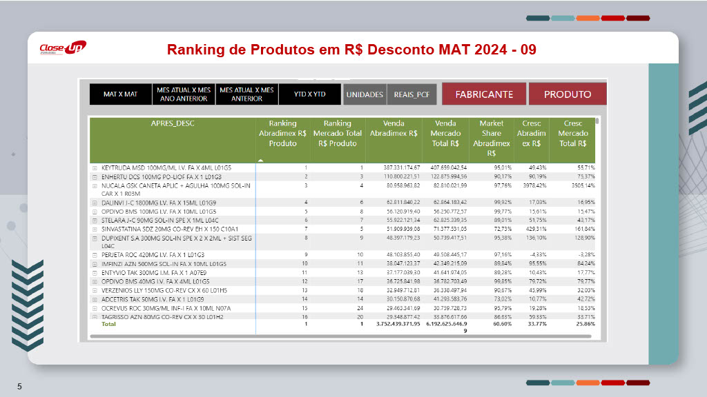Expand the ENHERTU DCS 100MG row

[x=95, y=176]
